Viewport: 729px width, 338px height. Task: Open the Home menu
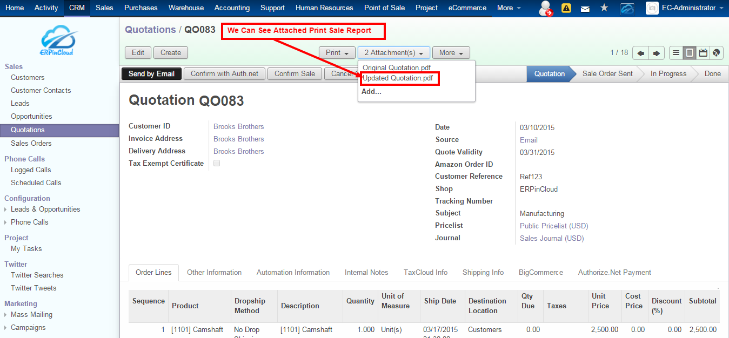click(15, 8)
